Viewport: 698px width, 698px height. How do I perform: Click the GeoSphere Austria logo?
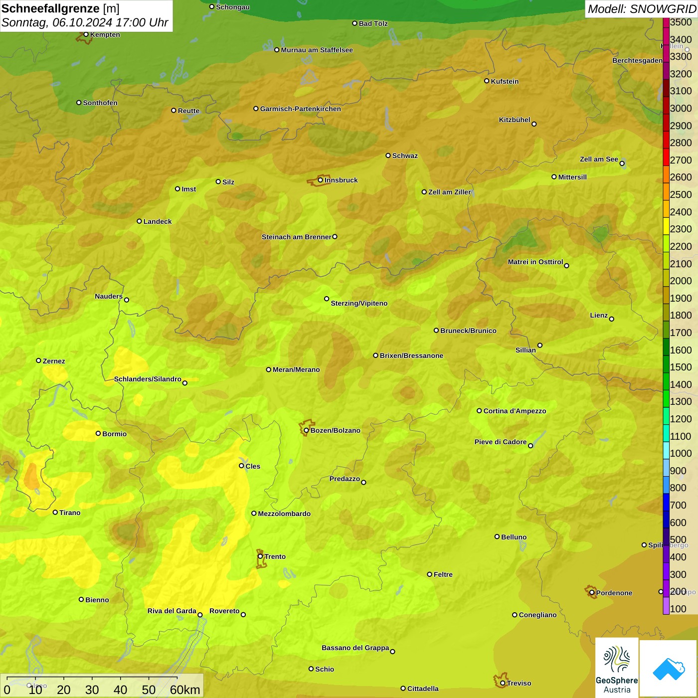(x=617, y=668)
